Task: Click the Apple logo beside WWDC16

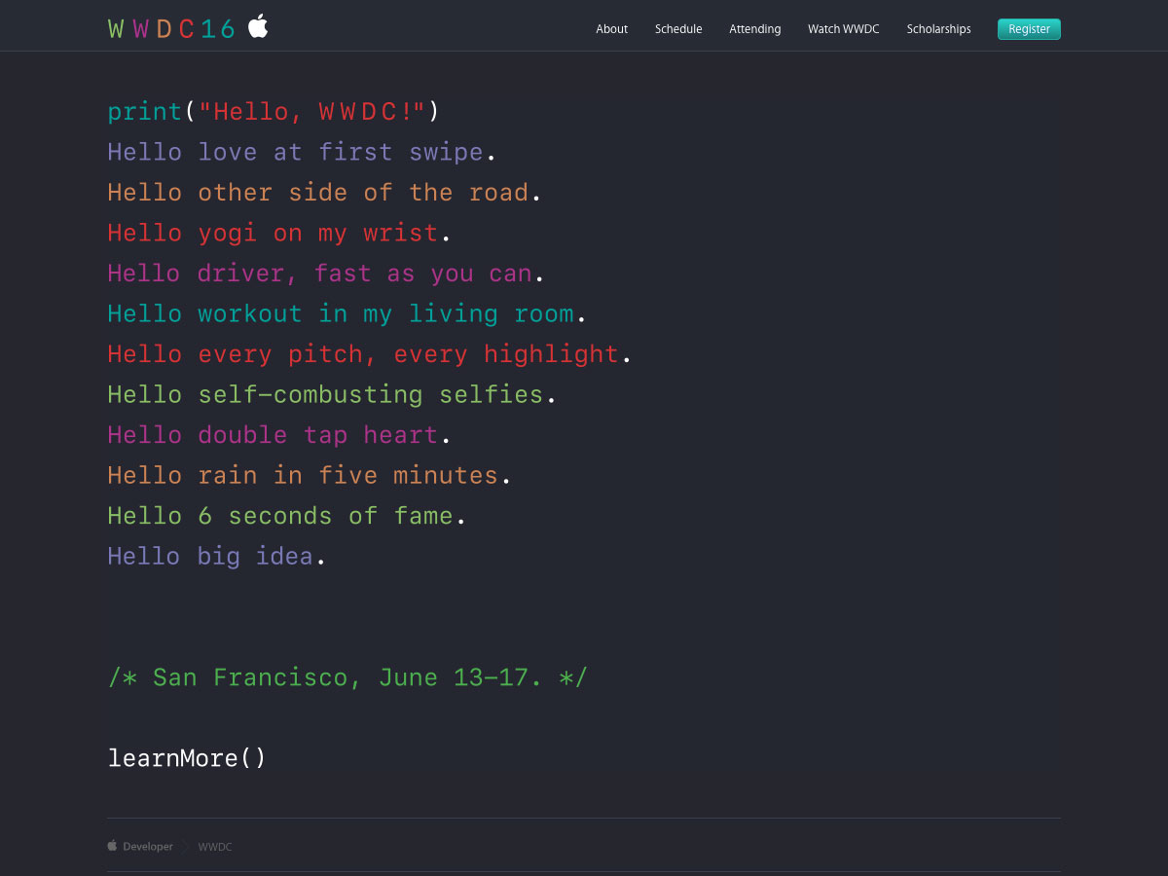Action: coord(258,26)
